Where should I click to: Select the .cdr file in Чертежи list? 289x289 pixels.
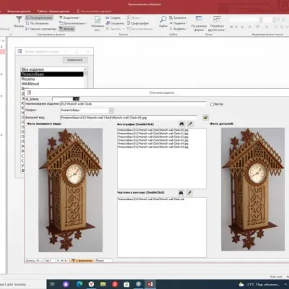tap(151, 199)
